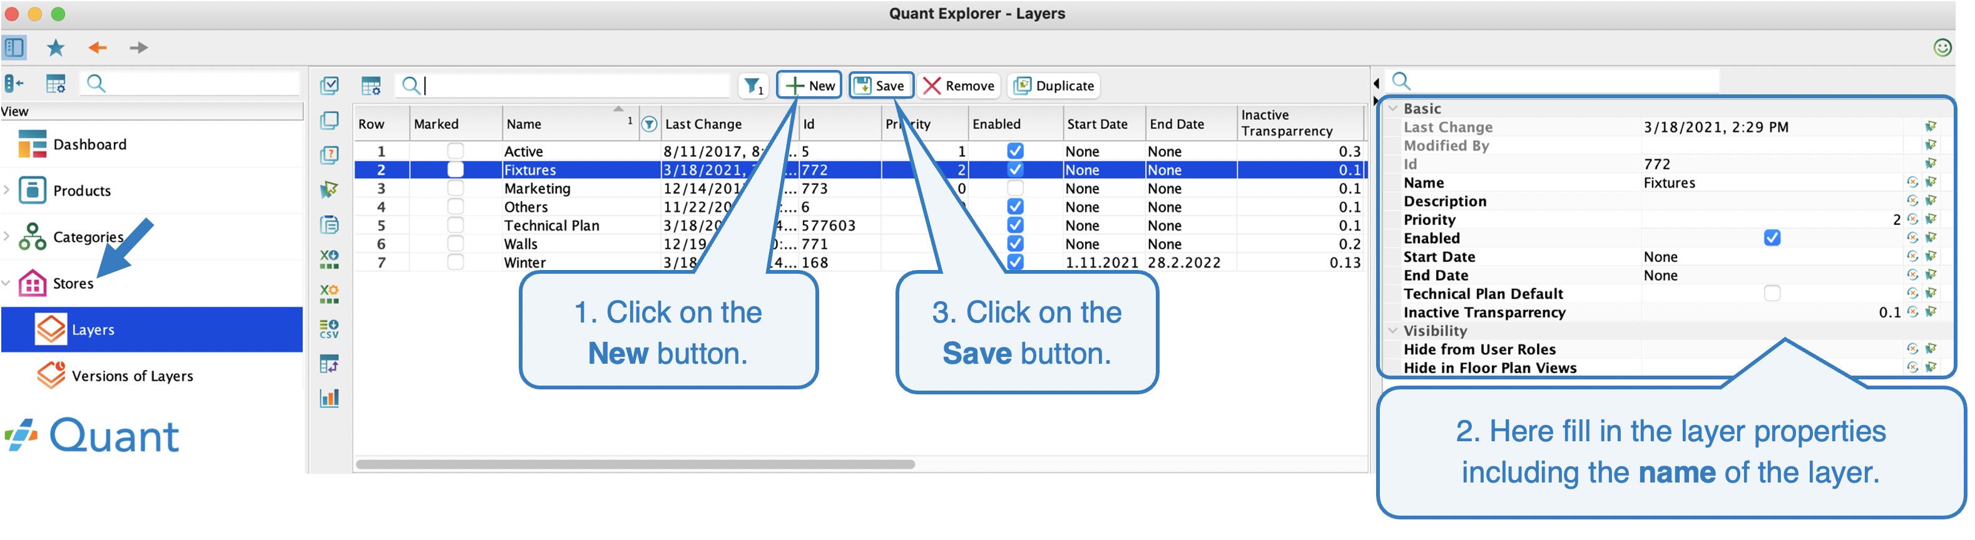This screenshot has height=540, width=1975.
Task: Focus the properties panel search field
Action: click(x=1554, y=81)
